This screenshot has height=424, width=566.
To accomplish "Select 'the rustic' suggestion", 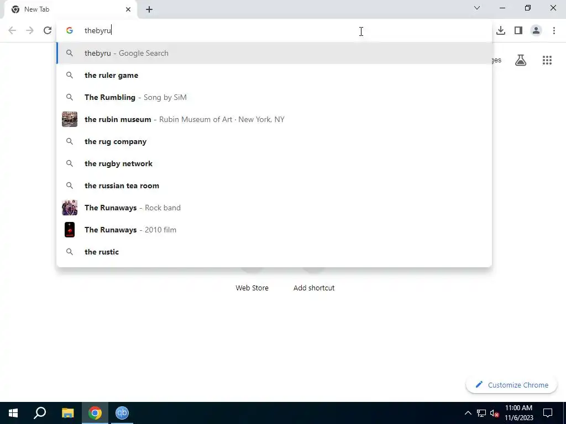I will pos(274,252).
